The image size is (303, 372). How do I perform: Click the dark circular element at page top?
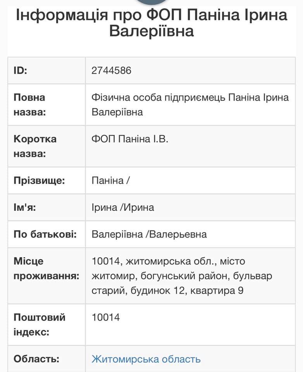[151, 2]
